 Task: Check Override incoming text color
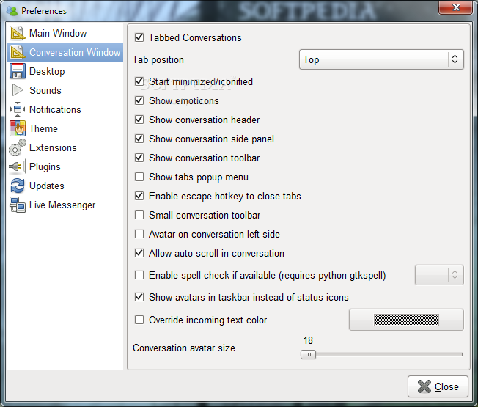[x=139, y=320]
